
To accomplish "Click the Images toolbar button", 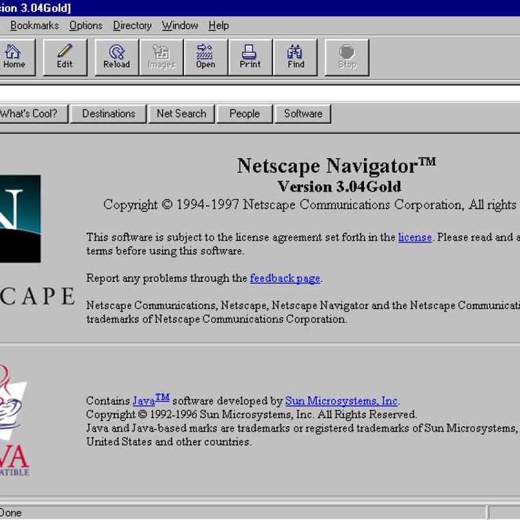I will click(161, 57).
